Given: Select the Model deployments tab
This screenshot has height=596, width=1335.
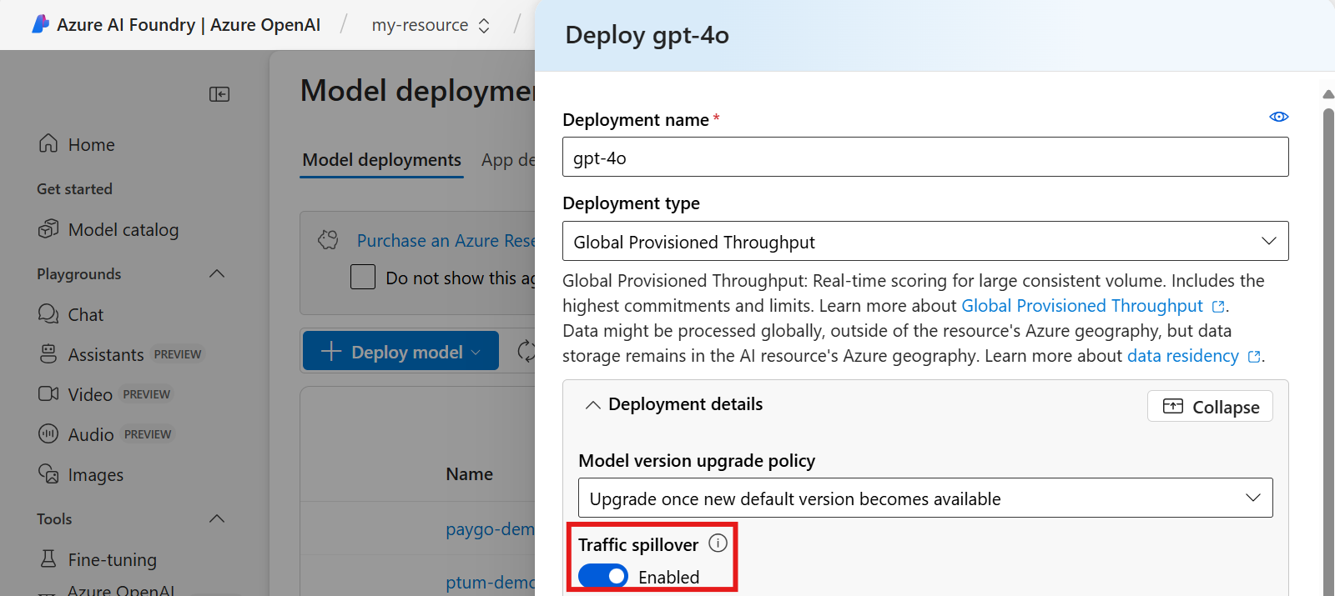Looking at the screenshot, I should point(381,160).
